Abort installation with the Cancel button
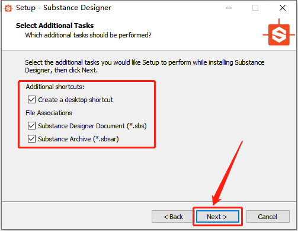The width and height of the screenshot is (298, 231). [268, 217]
